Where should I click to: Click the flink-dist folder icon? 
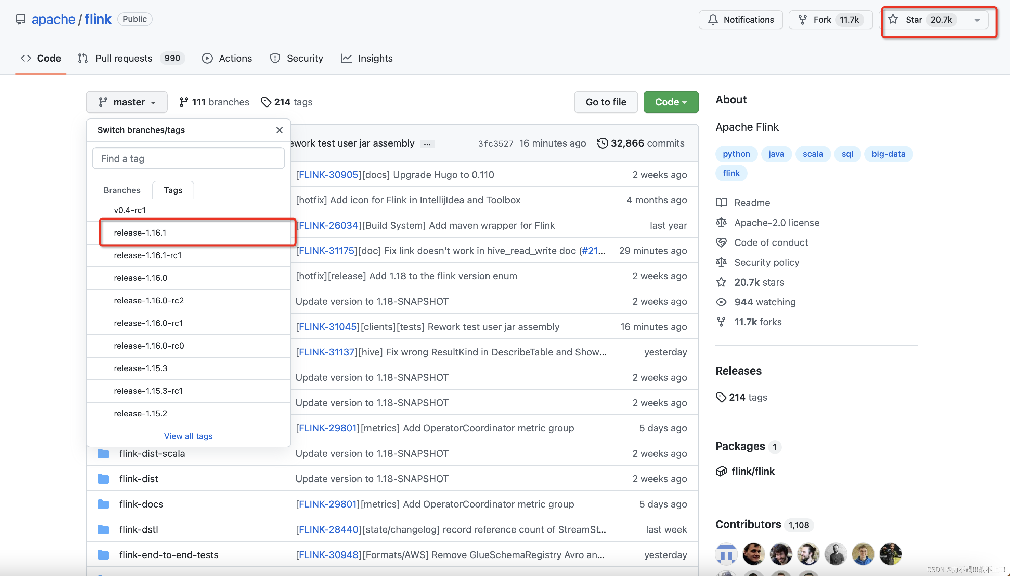pos(104,479)
